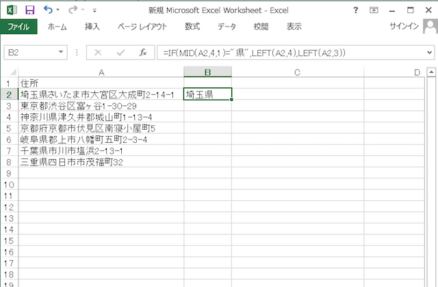
Task: Click the Cancel X icon in formula bar
Action: click(98, 53)
